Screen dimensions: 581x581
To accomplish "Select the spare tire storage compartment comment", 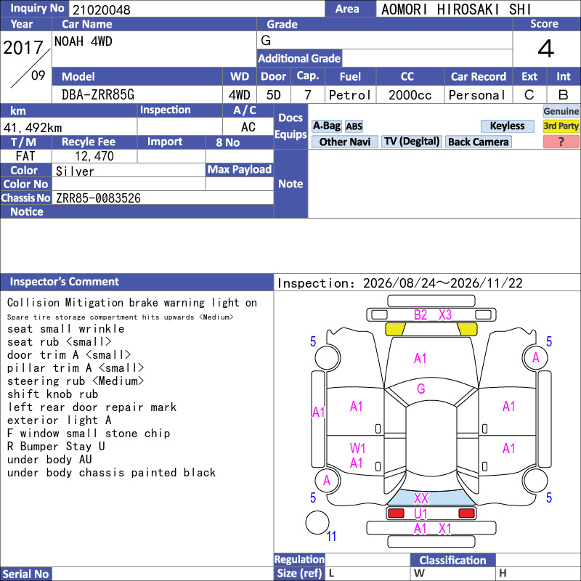I will pyautogui.click(x=120, y=317).
